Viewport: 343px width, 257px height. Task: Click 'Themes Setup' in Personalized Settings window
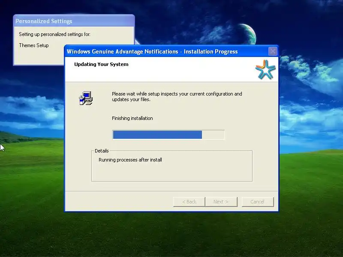(x=34, y=45)
